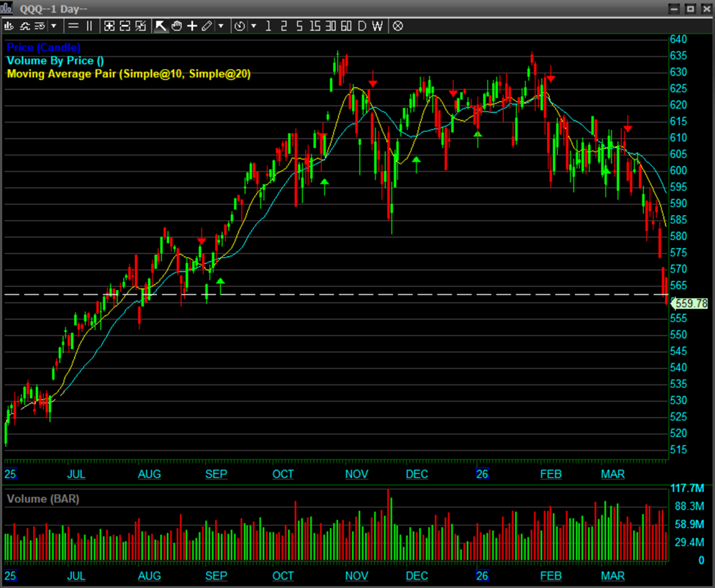Select the arrow pointer tool
715x588 pixels.
161,26
